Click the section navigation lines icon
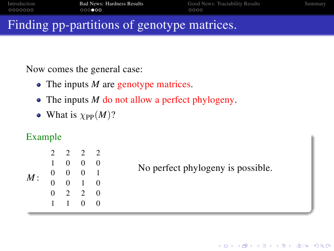 283,245
